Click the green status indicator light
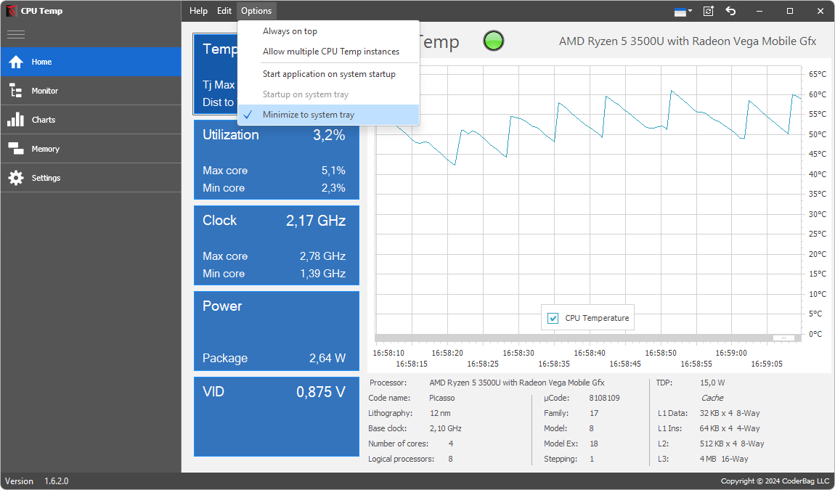The image size is (835, 490). [494, 41]
